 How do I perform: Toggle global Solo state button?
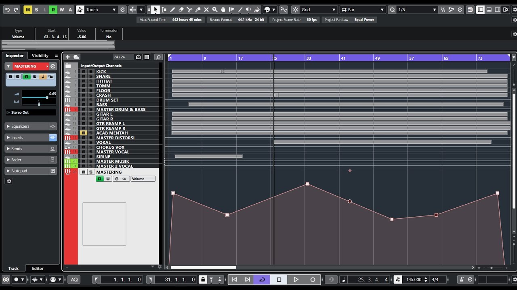click(36, 10)
